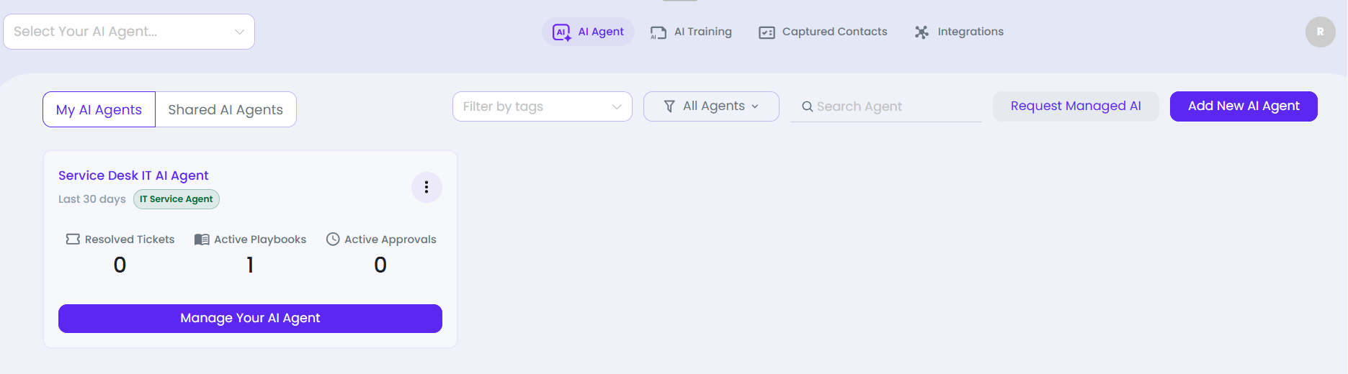Click the Resolved Tickets ticket icon
This screenshot has width=1348, height=374.
point(73,239)
